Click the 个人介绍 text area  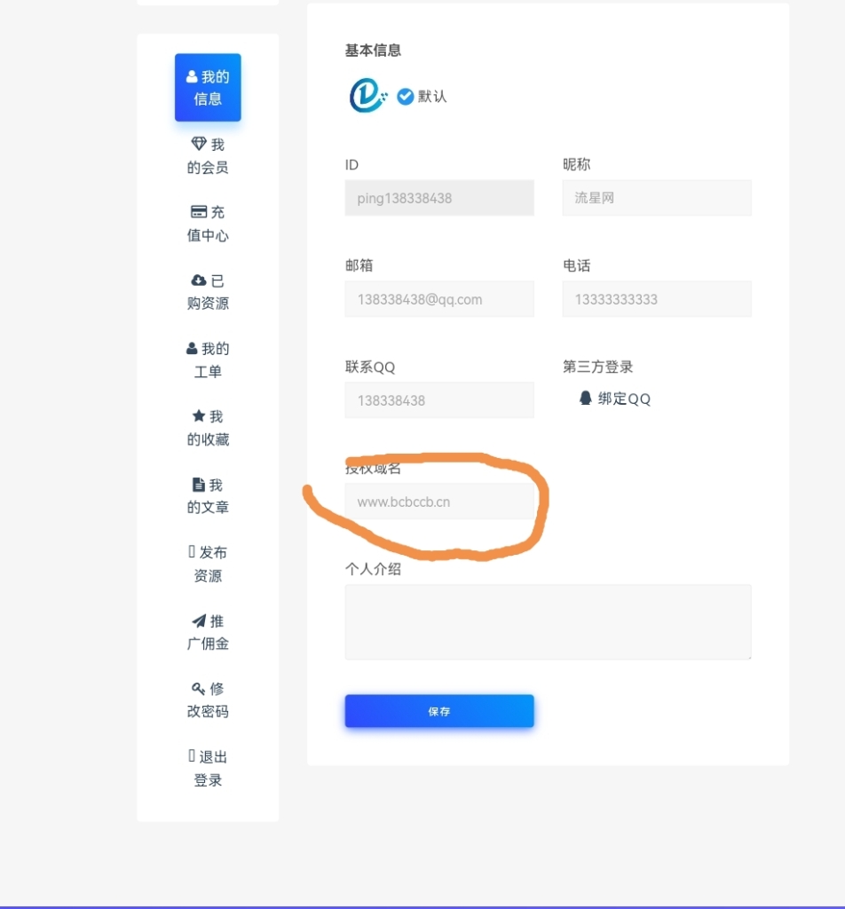point(549,622)
